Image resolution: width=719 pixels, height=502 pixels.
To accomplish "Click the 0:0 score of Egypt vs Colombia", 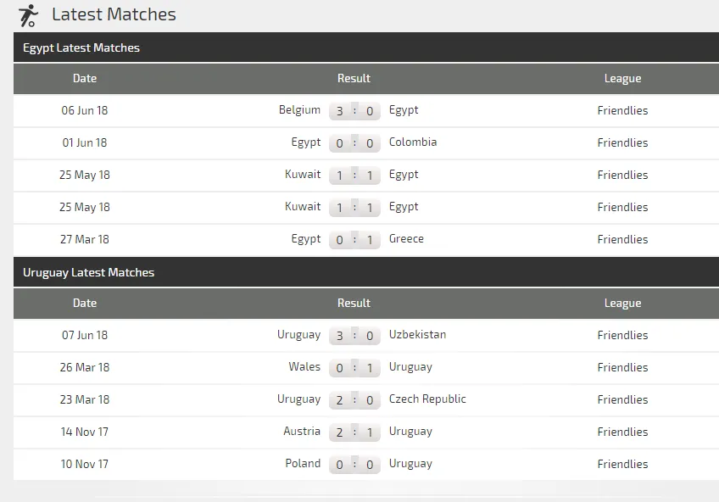I will click(x=354, y=143).
